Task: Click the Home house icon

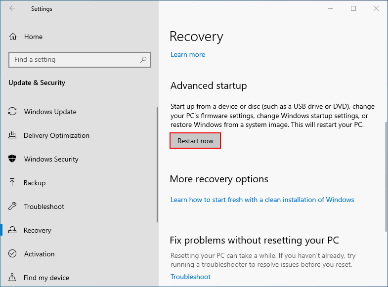Action: tap(13, 37)
